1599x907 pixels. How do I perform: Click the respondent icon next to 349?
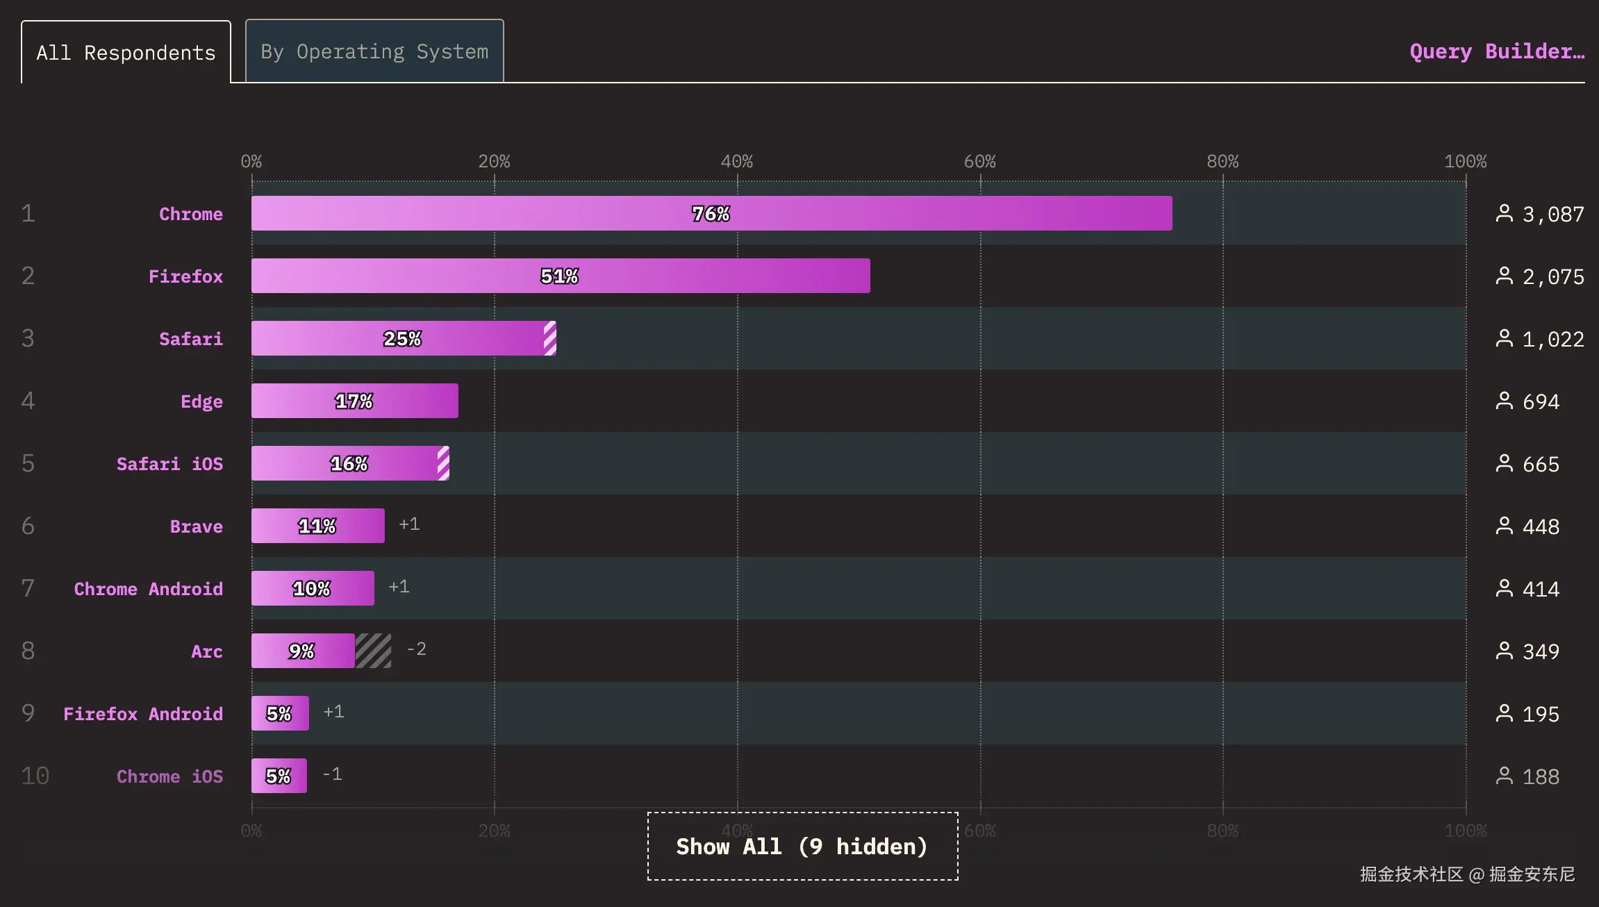click(1504, 651)
